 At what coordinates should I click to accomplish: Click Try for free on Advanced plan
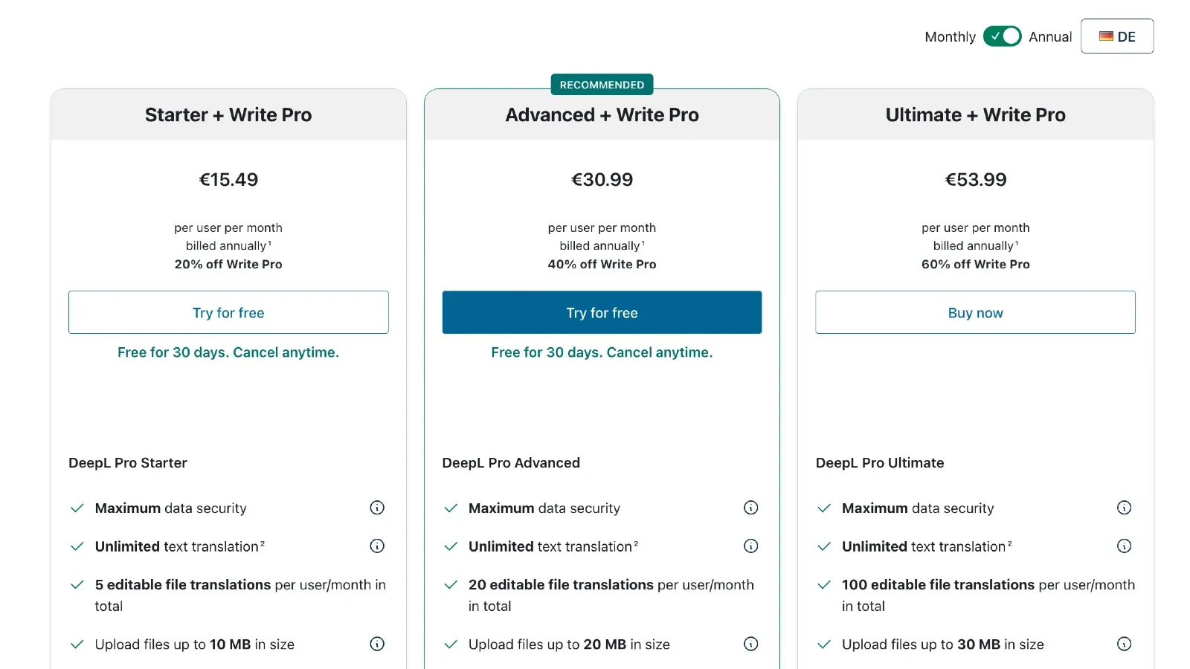(x=602, y=312)
